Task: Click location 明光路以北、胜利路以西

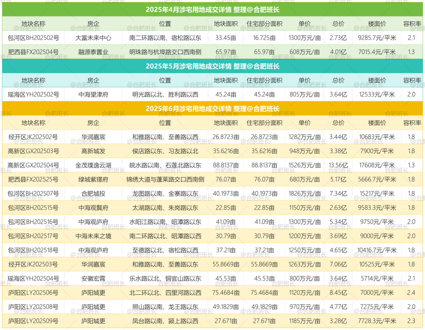Action: [165, 95]
